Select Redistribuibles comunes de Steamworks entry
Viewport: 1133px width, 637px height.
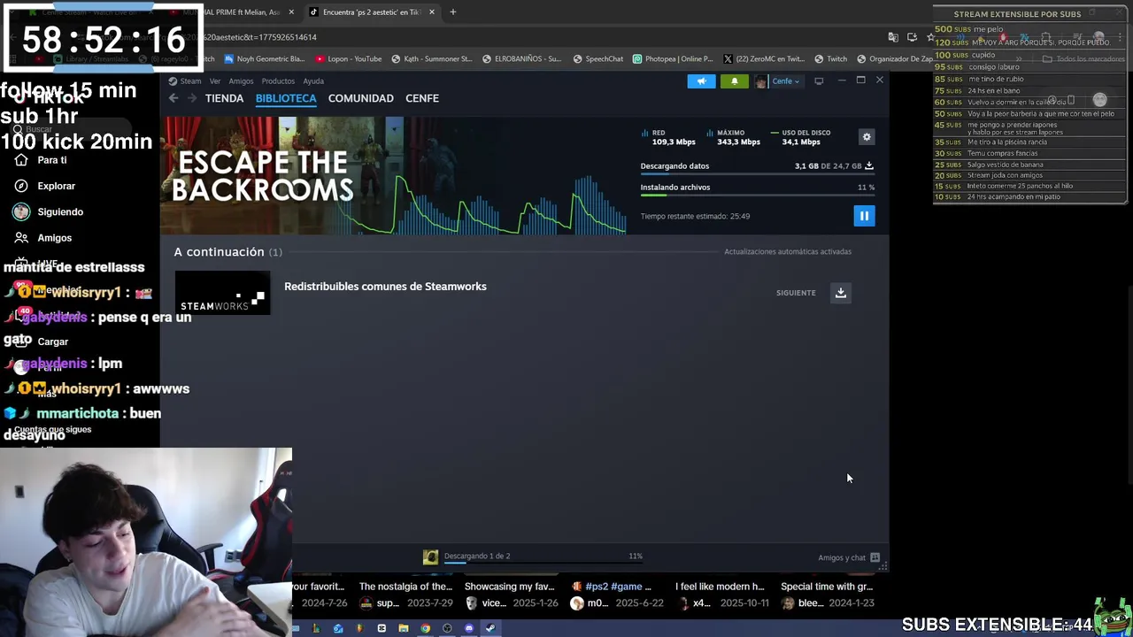385,287
